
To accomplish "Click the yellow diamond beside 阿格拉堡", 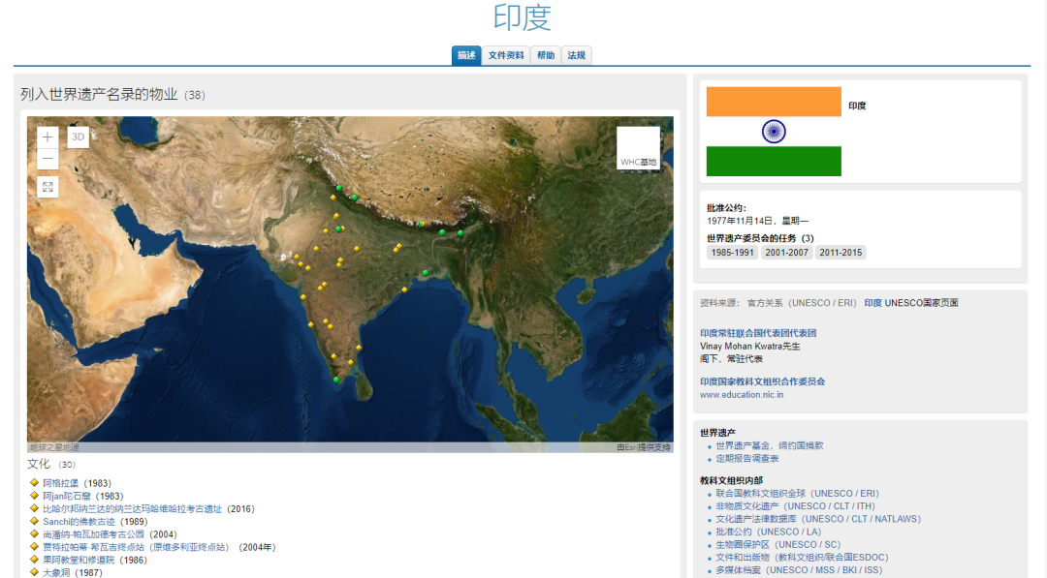I will (x=35, y=483).
